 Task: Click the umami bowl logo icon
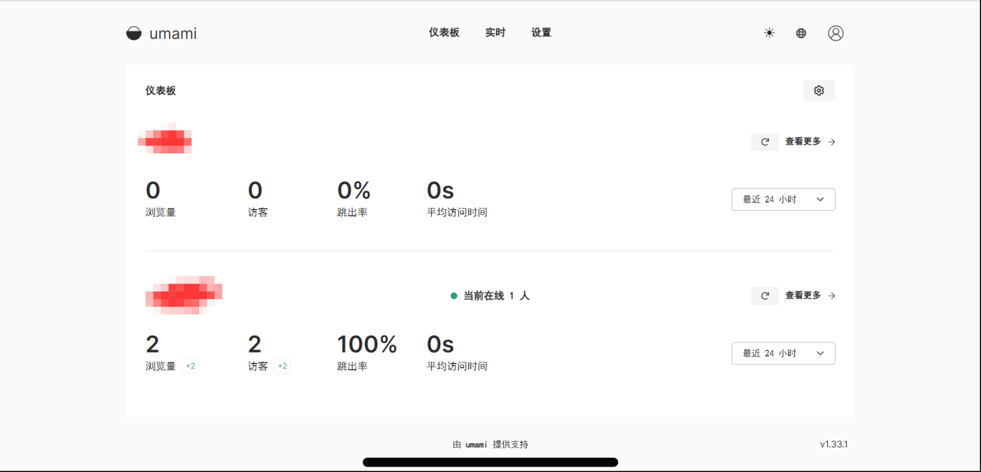tap(134, 33)
